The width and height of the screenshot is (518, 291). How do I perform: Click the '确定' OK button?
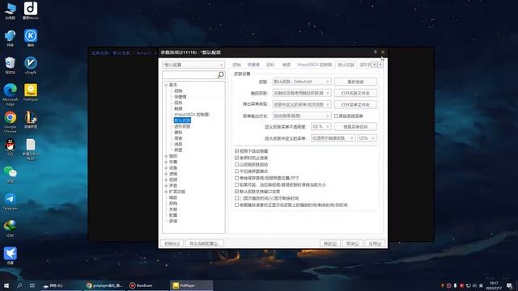coord(330,243)
